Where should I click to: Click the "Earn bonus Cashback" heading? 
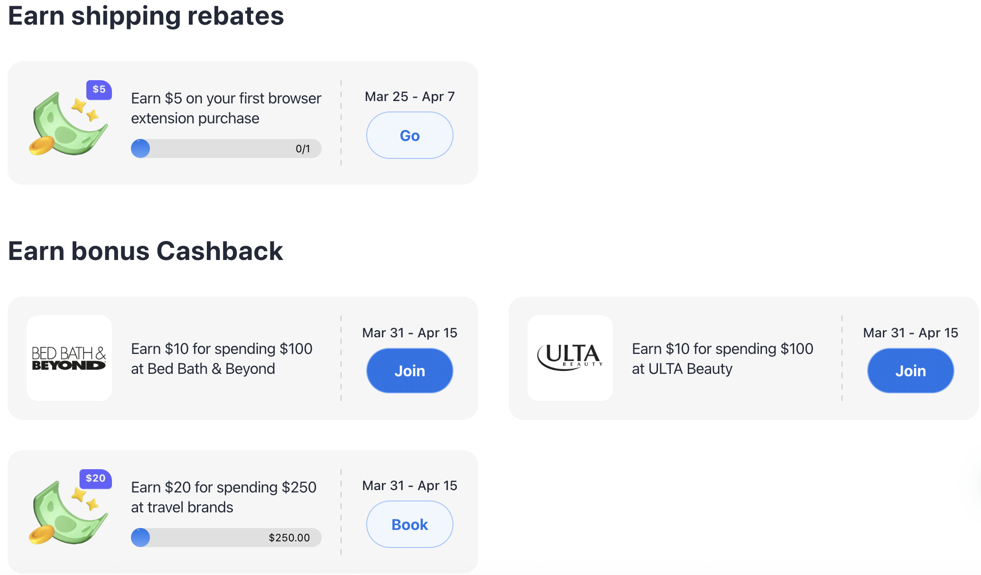pyautogui.click(x=146, y=251)
